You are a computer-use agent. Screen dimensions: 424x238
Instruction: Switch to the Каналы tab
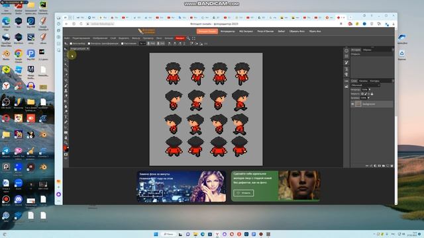pos(364,81)
